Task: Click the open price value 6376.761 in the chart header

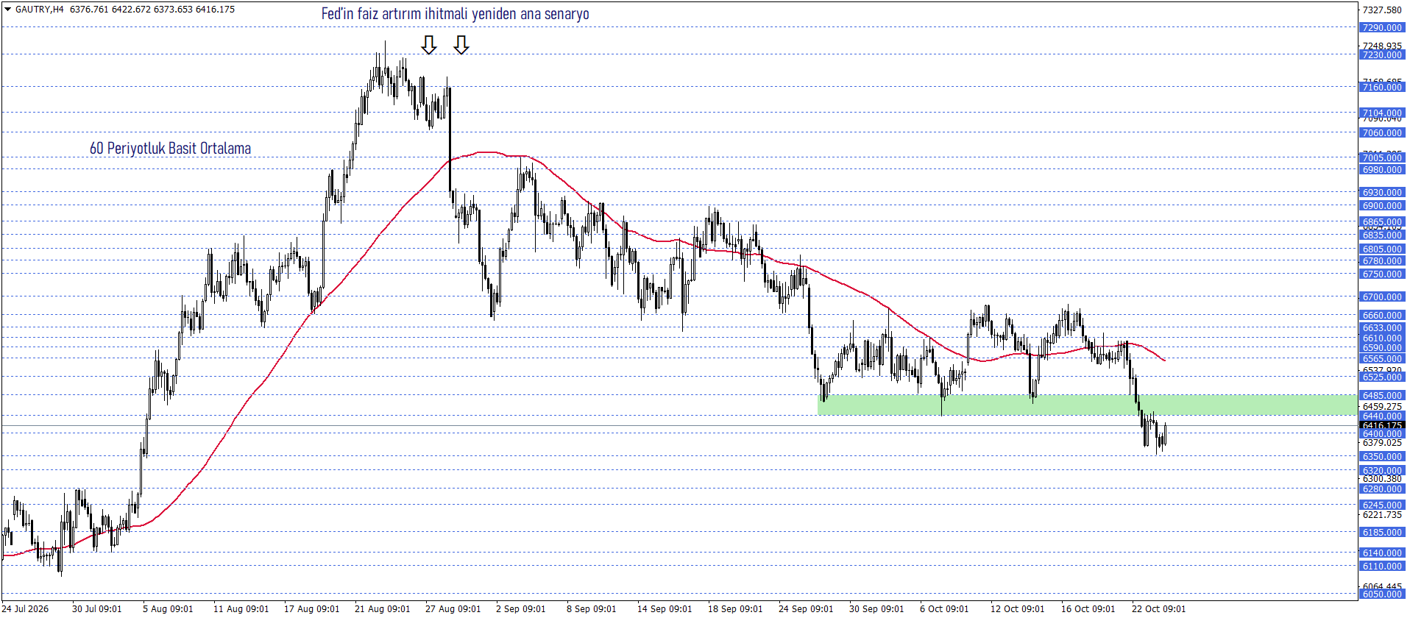Action: click(89, 10)
